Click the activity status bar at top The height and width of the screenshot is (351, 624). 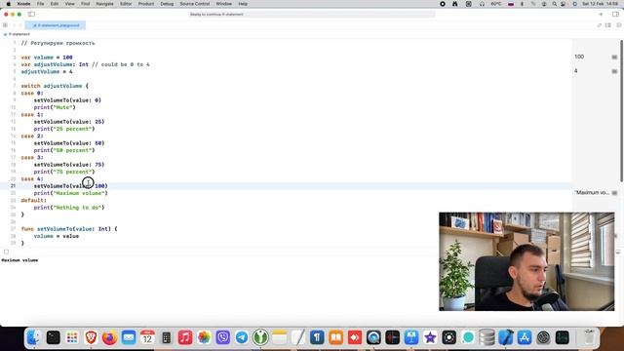coord(312,15)
